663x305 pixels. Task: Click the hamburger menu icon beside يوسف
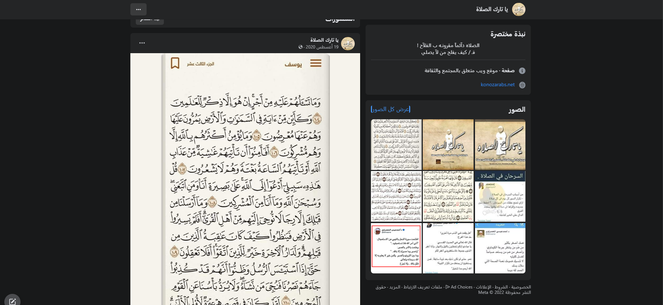315,64
